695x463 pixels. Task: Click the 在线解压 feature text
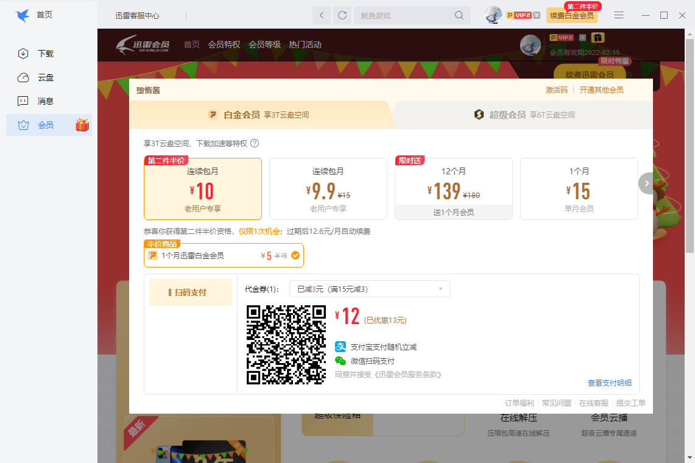click(x=518, y=417)
